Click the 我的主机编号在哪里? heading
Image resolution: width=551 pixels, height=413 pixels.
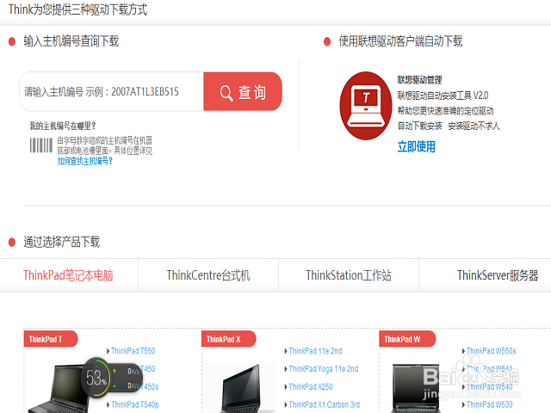pyautogui.click(x=62, y=126)
